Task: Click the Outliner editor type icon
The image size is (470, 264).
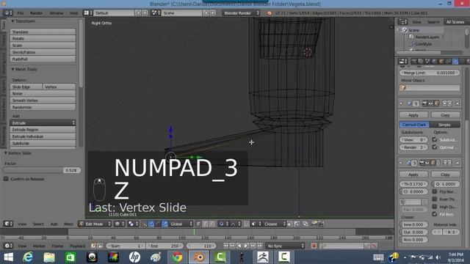Action: pyautogui.click(x=402, y=22)
